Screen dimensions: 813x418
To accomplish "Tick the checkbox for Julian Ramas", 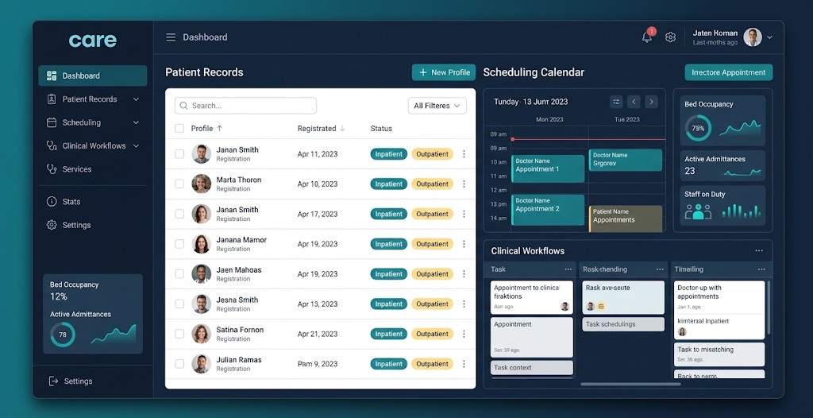I will coord(179,364).
